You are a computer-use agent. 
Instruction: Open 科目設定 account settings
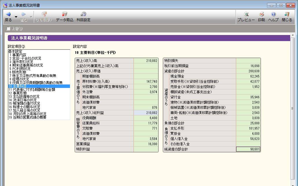pyautogui.click(x=83, y=14)
